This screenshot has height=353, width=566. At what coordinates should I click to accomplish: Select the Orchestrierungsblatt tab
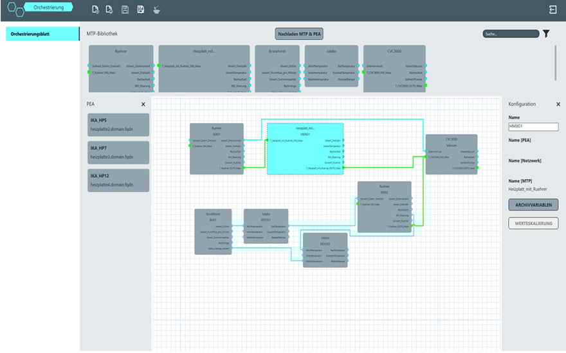coord(42,34)
